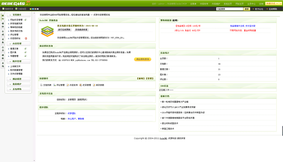Select the 会员 vertical tab
Viewport: 283px width, 162px height.
point(3,49)
